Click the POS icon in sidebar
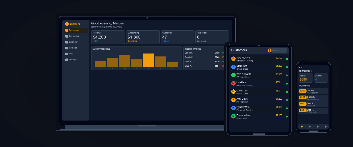 66,54
